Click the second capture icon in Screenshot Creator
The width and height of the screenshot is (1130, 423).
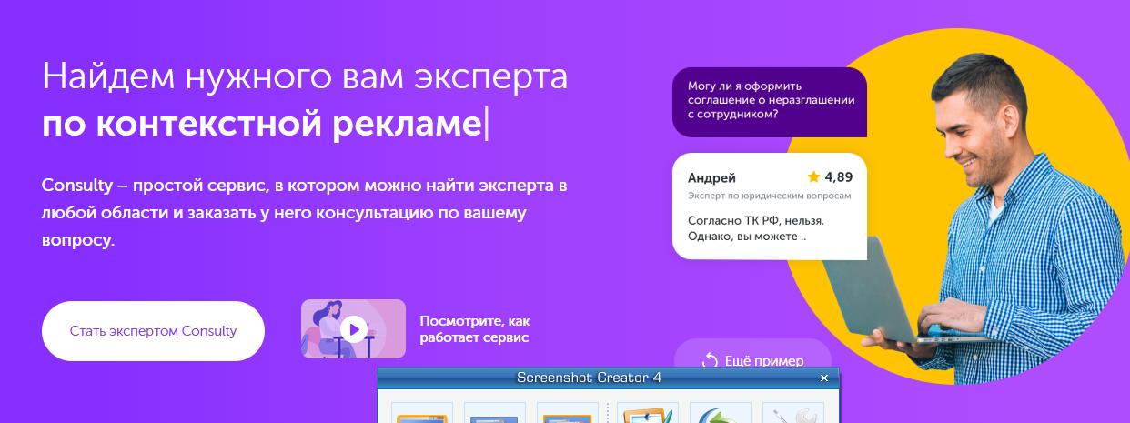click(495, 413)
